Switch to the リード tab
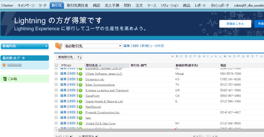This screenshot has width=264, height=137. pos(43,5)
